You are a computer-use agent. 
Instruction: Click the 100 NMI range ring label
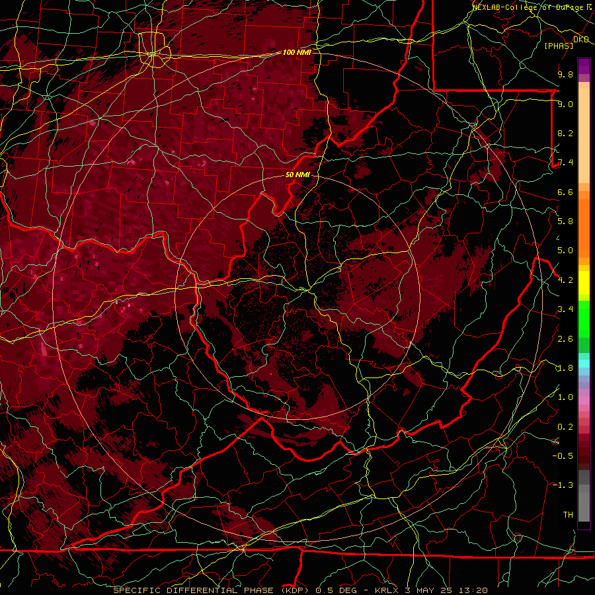297,52
